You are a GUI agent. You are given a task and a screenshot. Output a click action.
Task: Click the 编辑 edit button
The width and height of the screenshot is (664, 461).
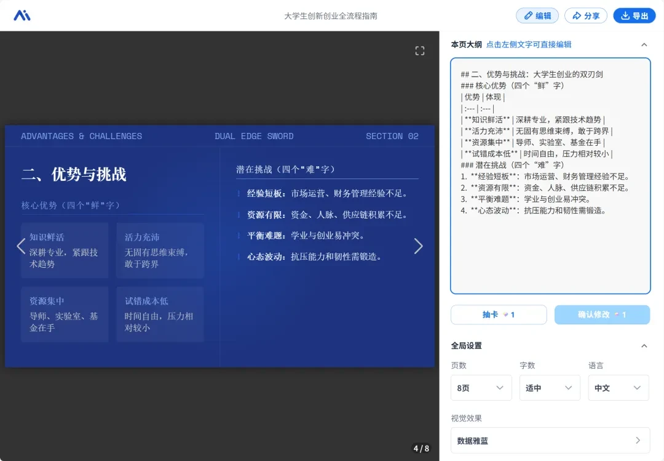click(537, 15)
